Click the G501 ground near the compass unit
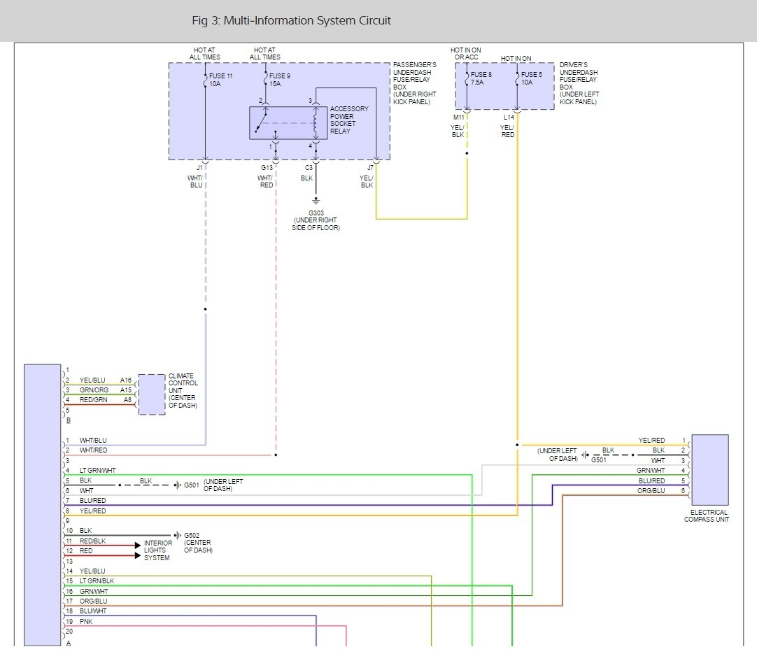The width and height of the screenshot is (757, 656). click(x=585, y=455)
